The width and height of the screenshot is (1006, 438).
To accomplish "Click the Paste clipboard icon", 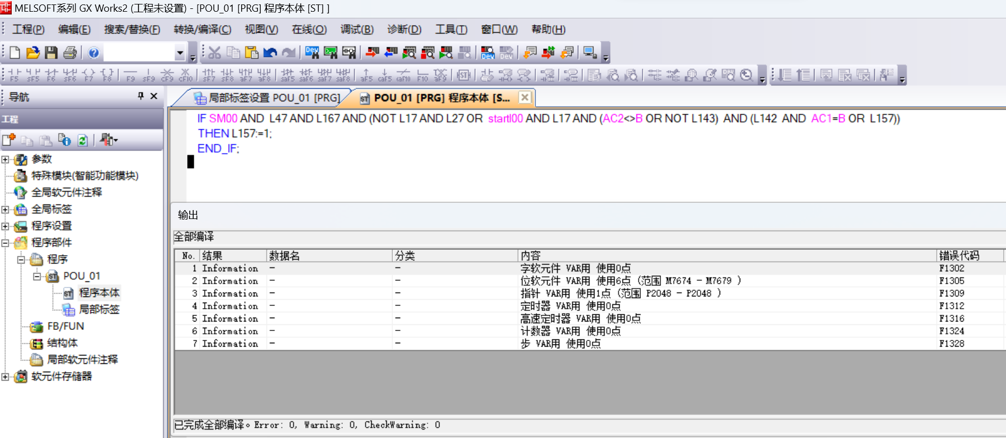I will (252, 53).
